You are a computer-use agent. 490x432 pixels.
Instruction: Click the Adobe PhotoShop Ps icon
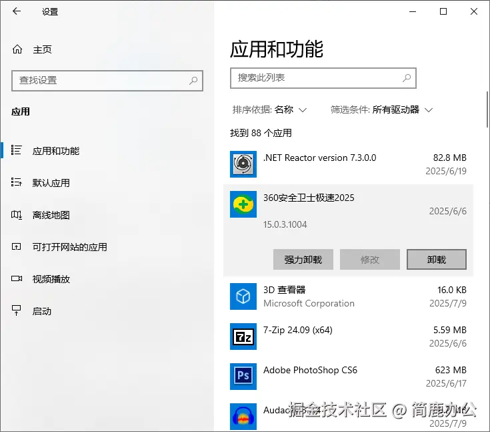(x=243, y=377)
